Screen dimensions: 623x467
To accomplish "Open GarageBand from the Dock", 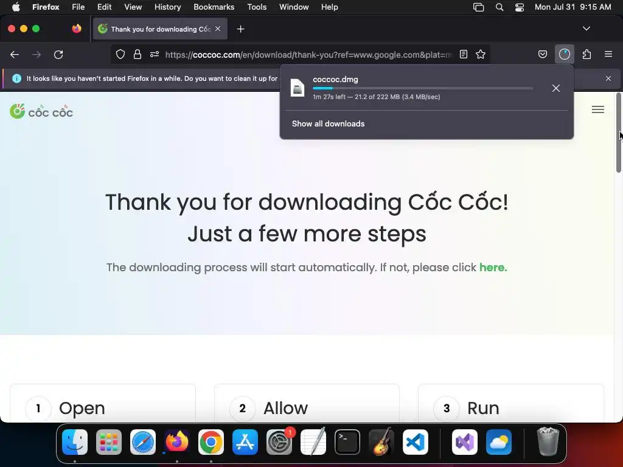I will [381, 442].
